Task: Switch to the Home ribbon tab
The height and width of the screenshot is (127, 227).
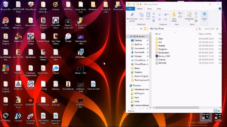Action: coord(140,8)
